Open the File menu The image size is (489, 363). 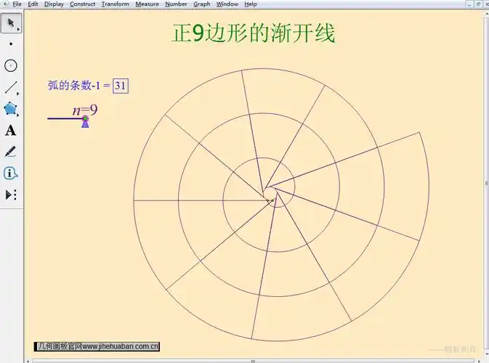click(17, 4)
